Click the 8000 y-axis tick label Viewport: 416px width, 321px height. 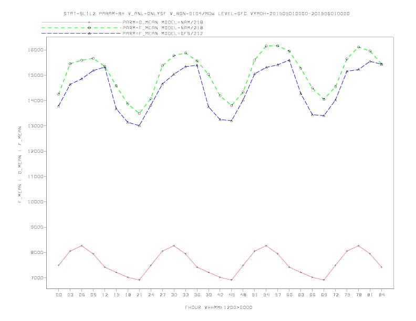coord(37,253)
